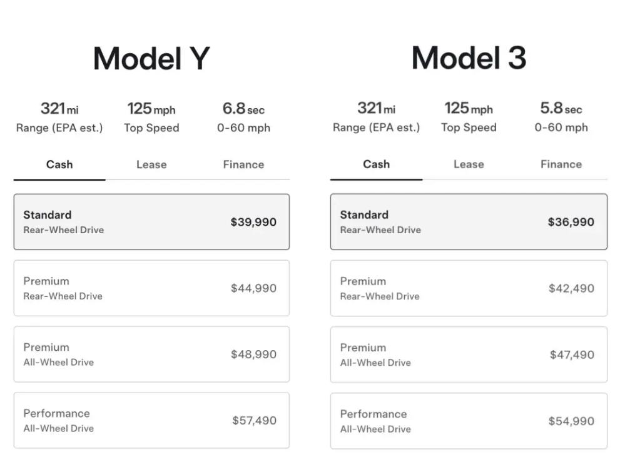The width and height of the screenshot is (620, 462).
Task: Select Model Y Premium All-Wheel Drive at $48,990
Action: point(151,354)
